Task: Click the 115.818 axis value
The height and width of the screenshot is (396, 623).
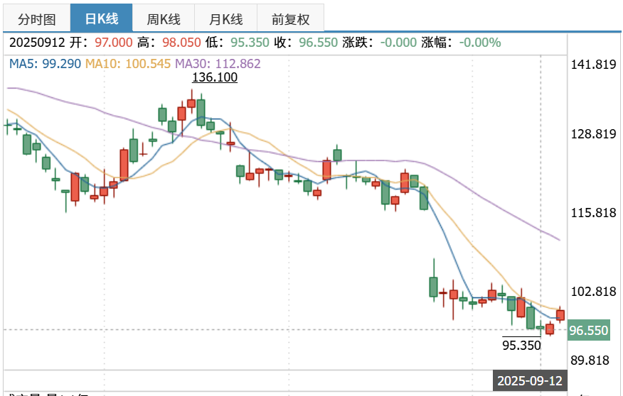Action: pyautogui.click(x=593, y=213)
